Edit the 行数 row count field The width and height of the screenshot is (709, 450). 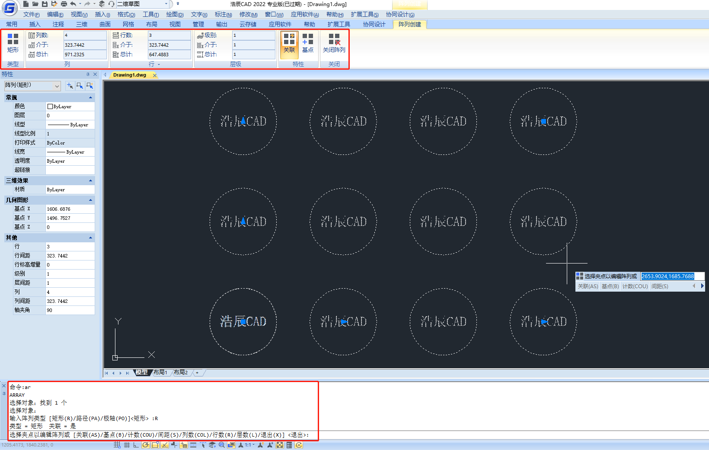coord(169,35)
